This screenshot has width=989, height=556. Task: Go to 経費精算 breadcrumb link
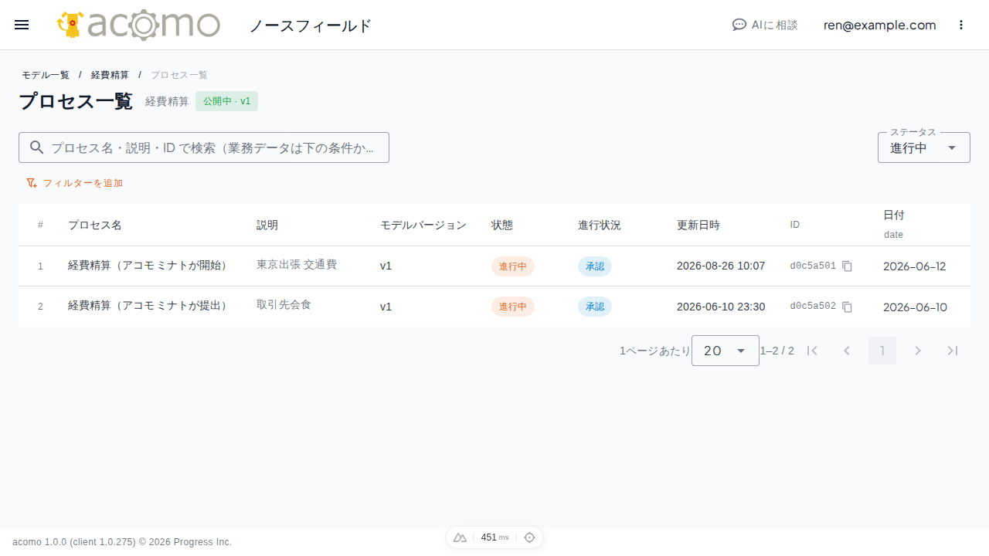tap(110, 75)
